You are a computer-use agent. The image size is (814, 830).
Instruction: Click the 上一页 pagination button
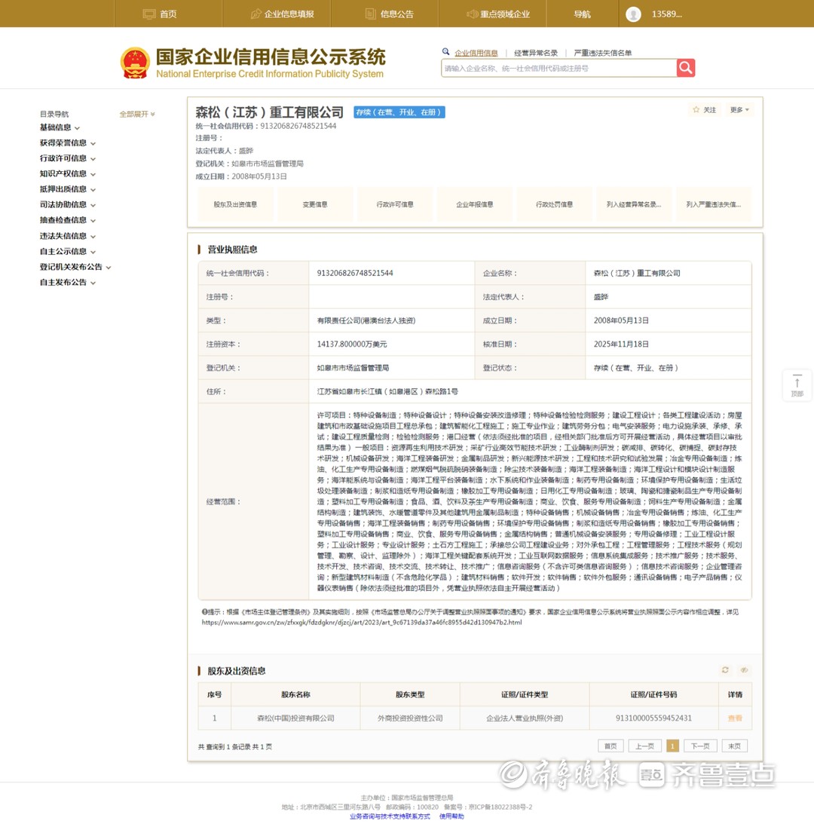pyautogui.click(x=644, y=746)
